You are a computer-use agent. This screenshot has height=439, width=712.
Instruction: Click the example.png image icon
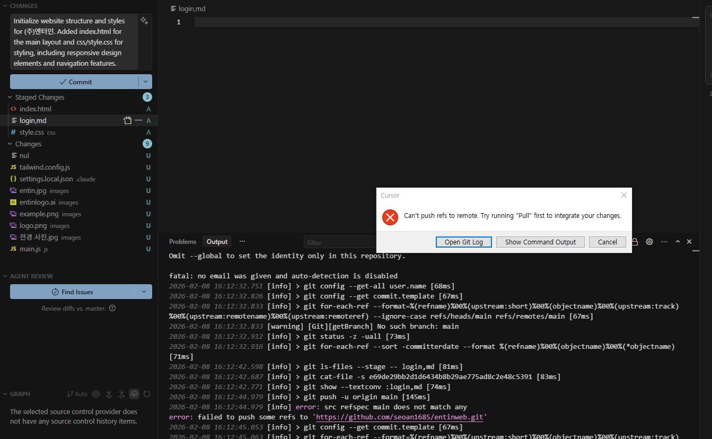pos(13,214)
